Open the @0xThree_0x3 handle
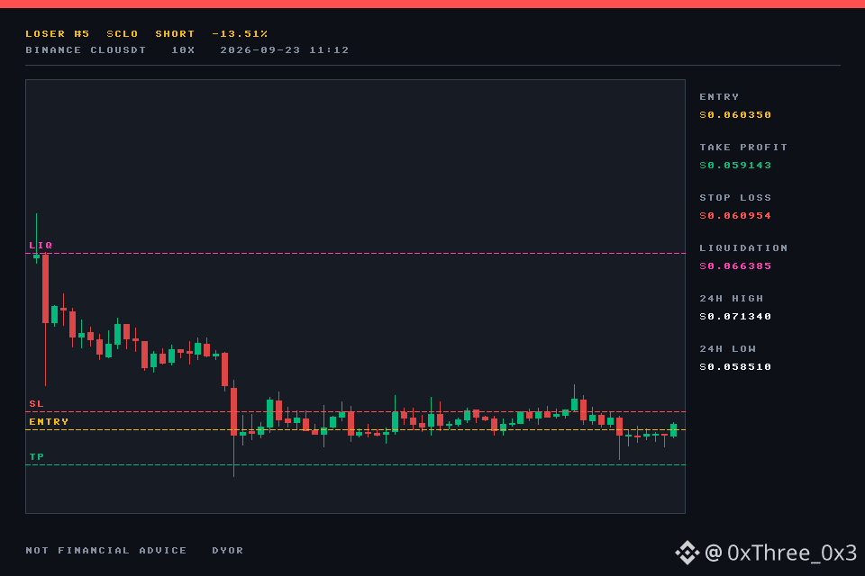Screen dimensions: 865x576 pyautogui.click(x=781, y=553)
